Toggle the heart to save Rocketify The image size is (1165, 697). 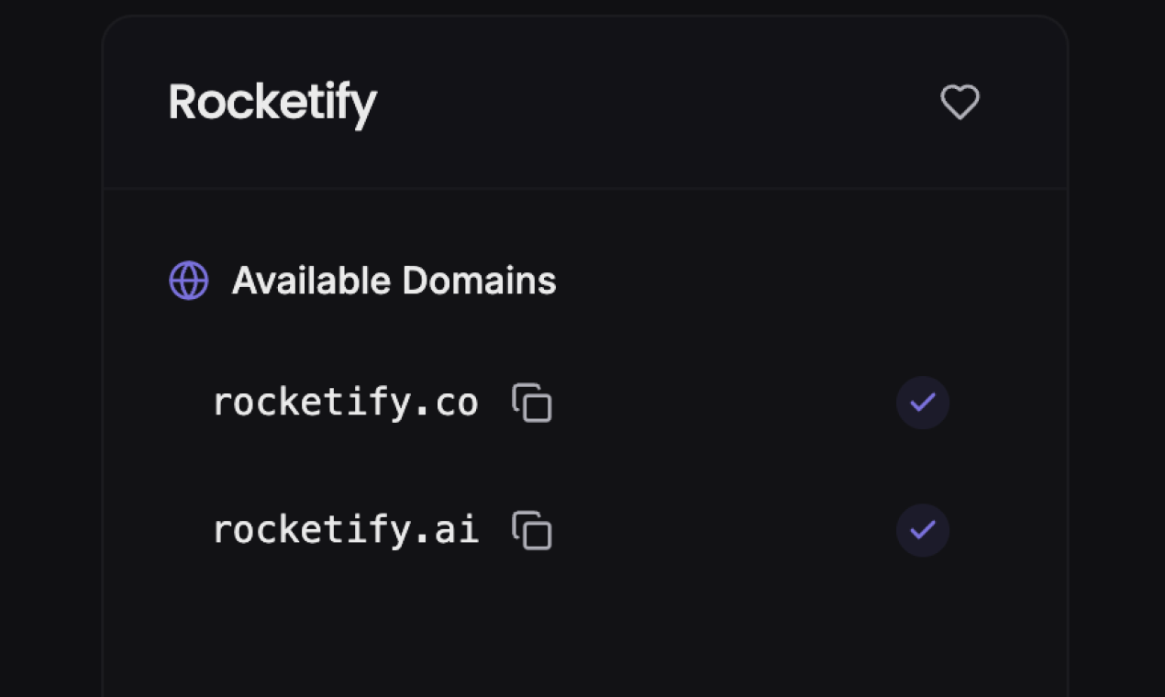coord(960,102)
